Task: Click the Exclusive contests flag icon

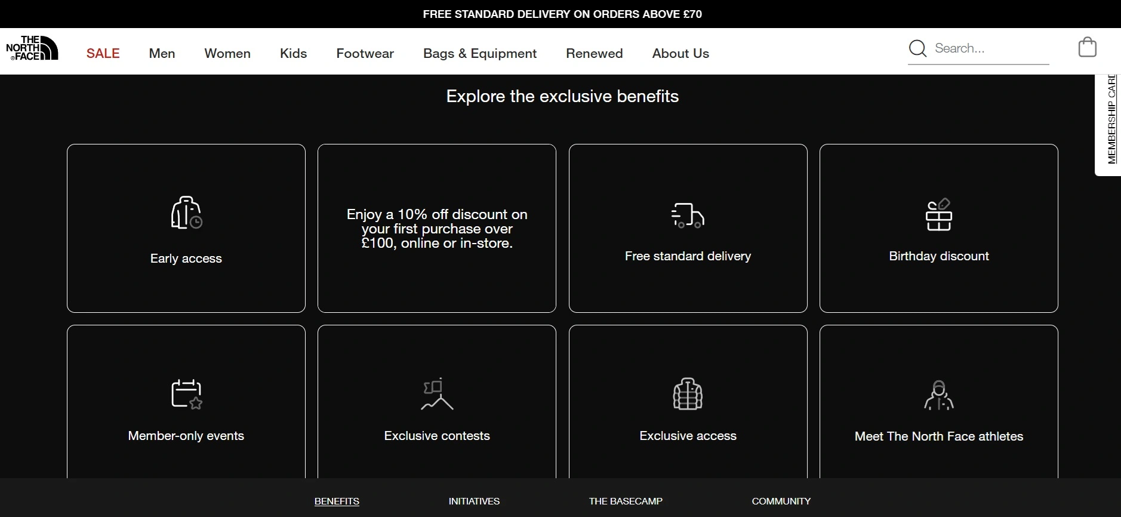Action: coord(437,394)
